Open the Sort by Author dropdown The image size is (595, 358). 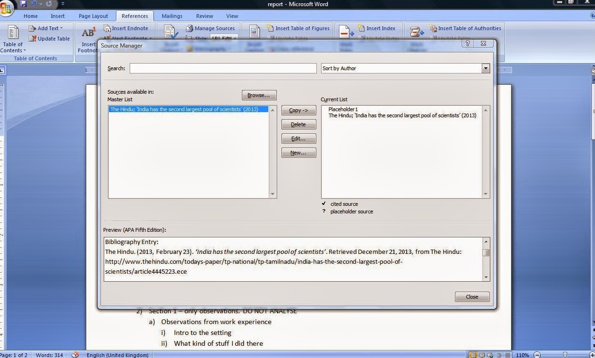485,68
